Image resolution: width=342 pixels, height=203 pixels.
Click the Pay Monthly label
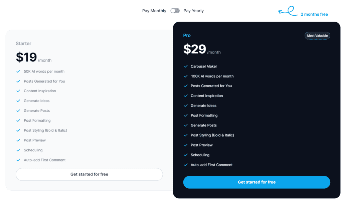pos(154,10)
